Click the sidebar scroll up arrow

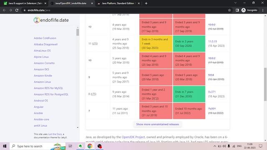point(78,27)
